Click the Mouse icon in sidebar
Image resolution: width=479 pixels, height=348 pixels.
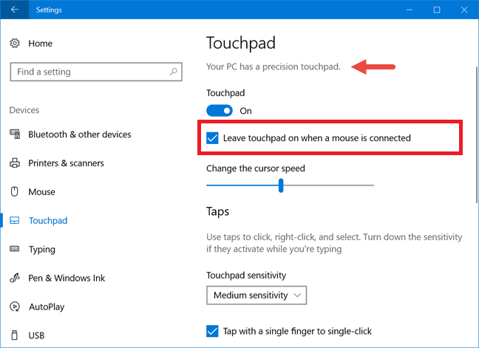click(x=15, y=192)
